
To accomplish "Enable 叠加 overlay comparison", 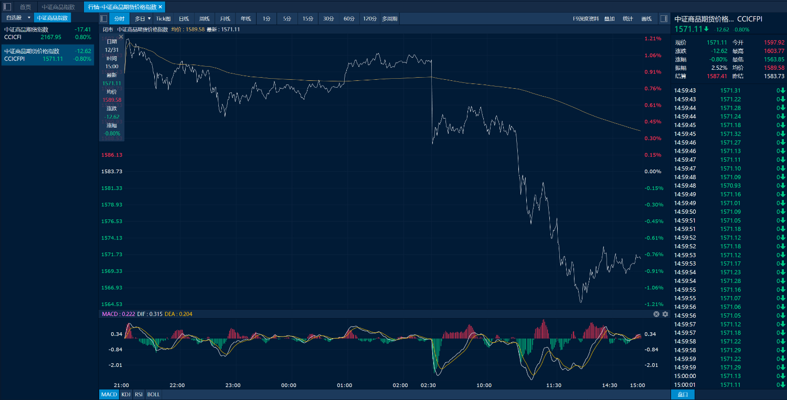I will coord(609,18).
